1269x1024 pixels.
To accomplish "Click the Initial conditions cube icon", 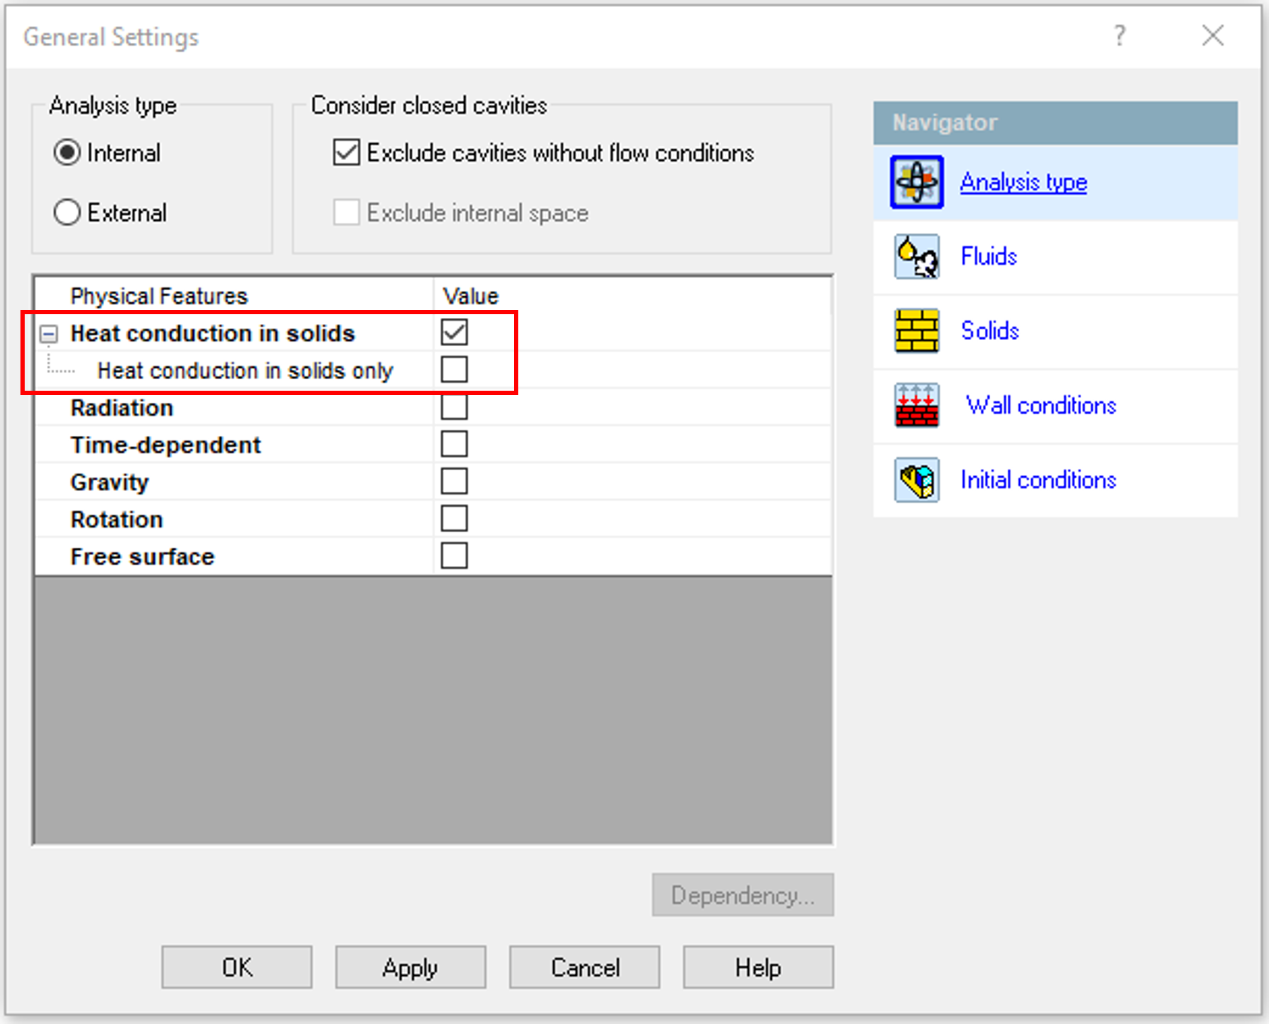I will (916, 480).
